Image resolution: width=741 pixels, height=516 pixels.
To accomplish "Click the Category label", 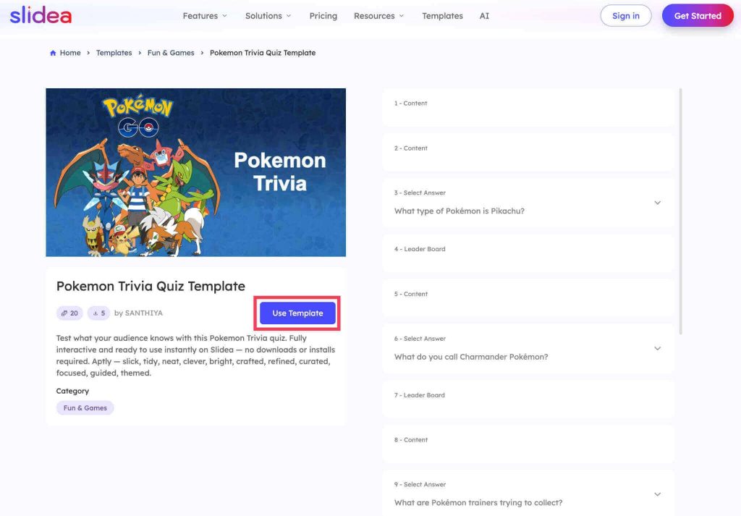I will 72,392.
